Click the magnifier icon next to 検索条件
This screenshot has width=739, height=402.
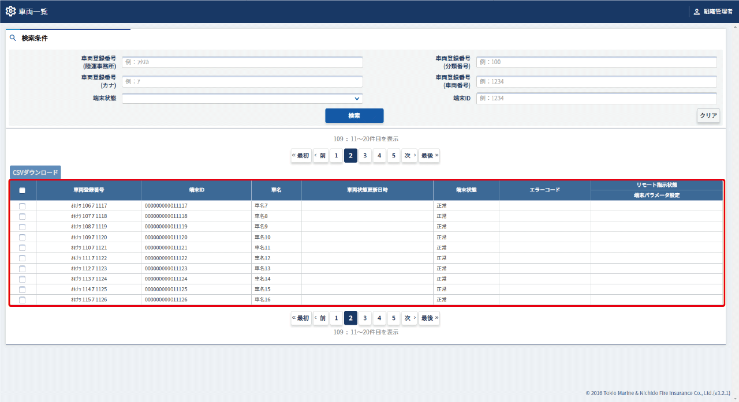[x=13, y=38]
